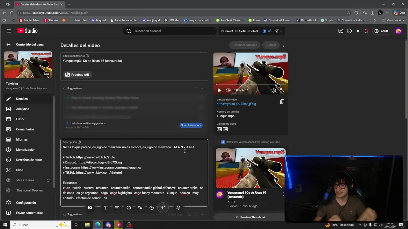The width and height of the screenshot is (408, 229).
Task: Click the YouTube Studio logo
Action: pos(27,31)
